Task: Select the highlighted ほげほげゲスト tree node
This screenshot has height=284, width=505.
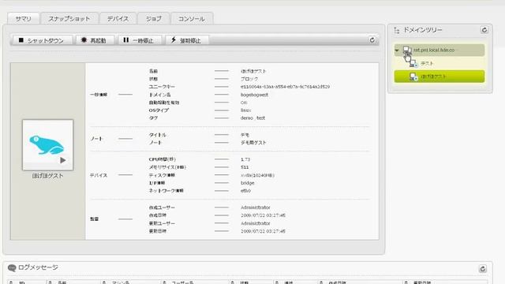Action: point(440,77)
